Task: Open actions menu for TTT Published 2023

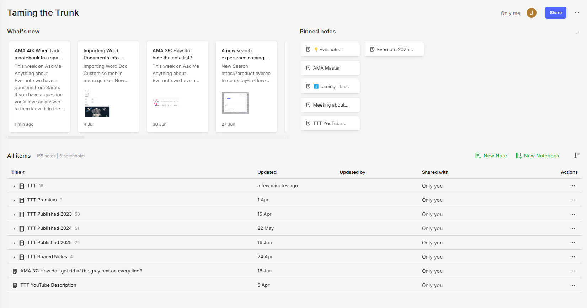Action: 572,214
